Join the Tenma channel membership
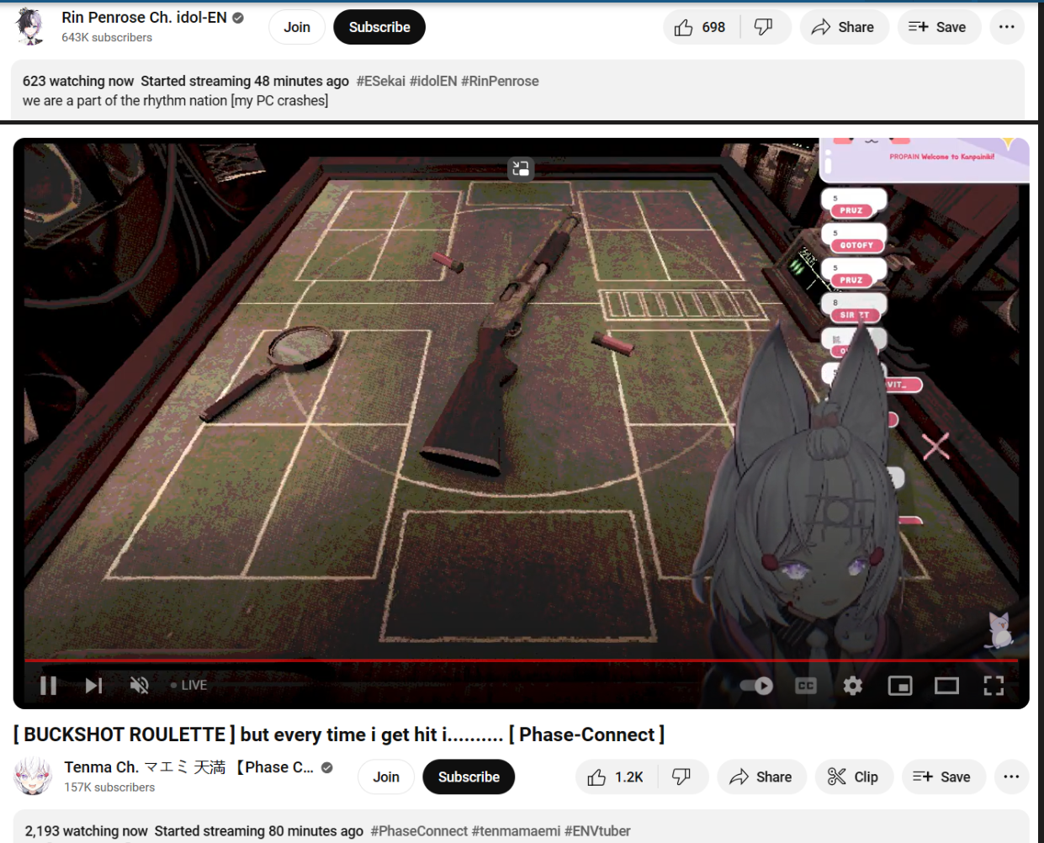Screen dimensions: 1044x843 click(x=386, y=777)
